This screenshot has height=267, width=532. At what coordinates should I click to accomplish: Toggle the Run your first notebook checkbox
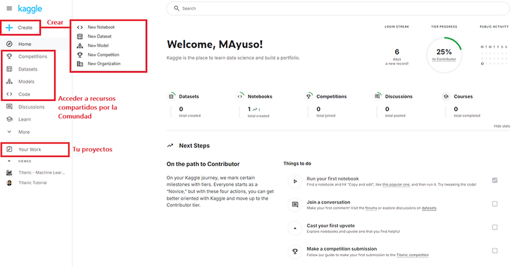(x=495, y=180)
